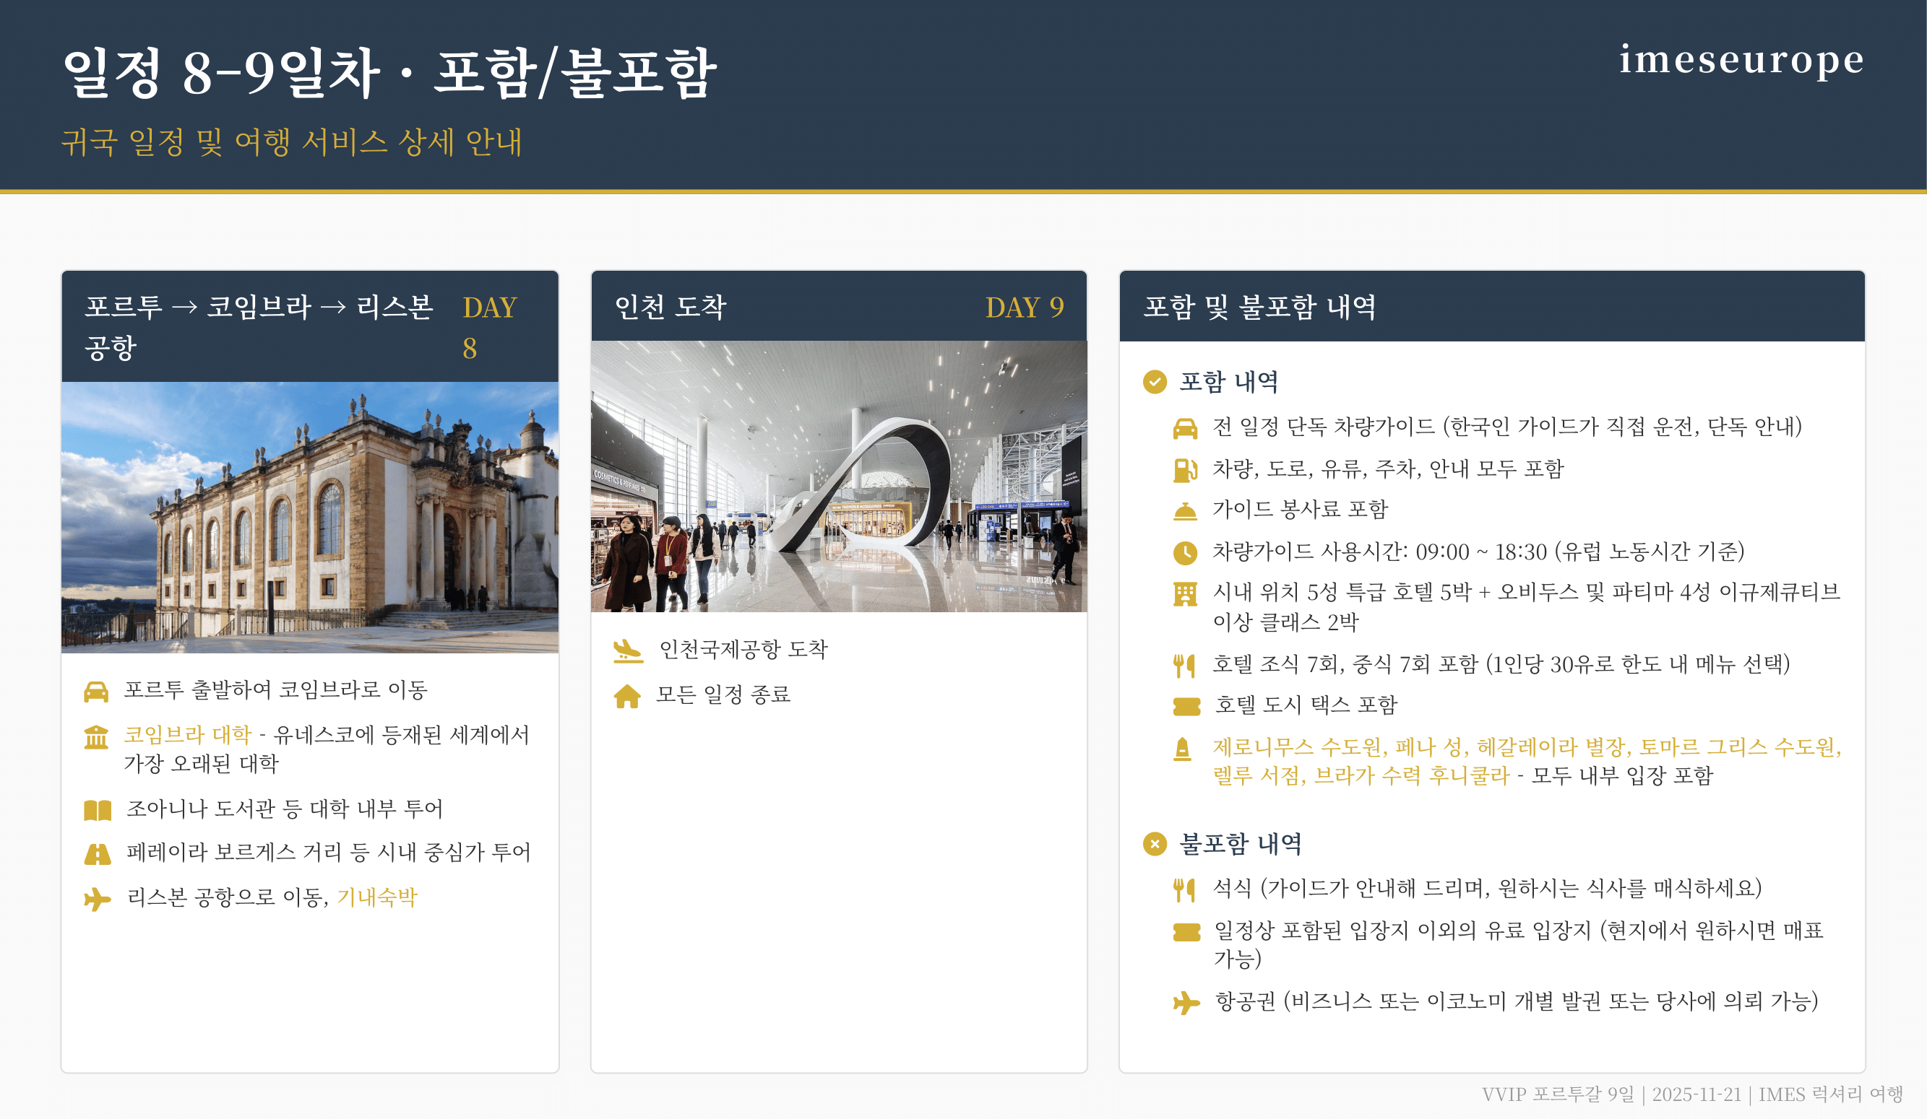
Task: Click the road icon beside 페레이라 보르게스 거리
Action: click(97, 854)
